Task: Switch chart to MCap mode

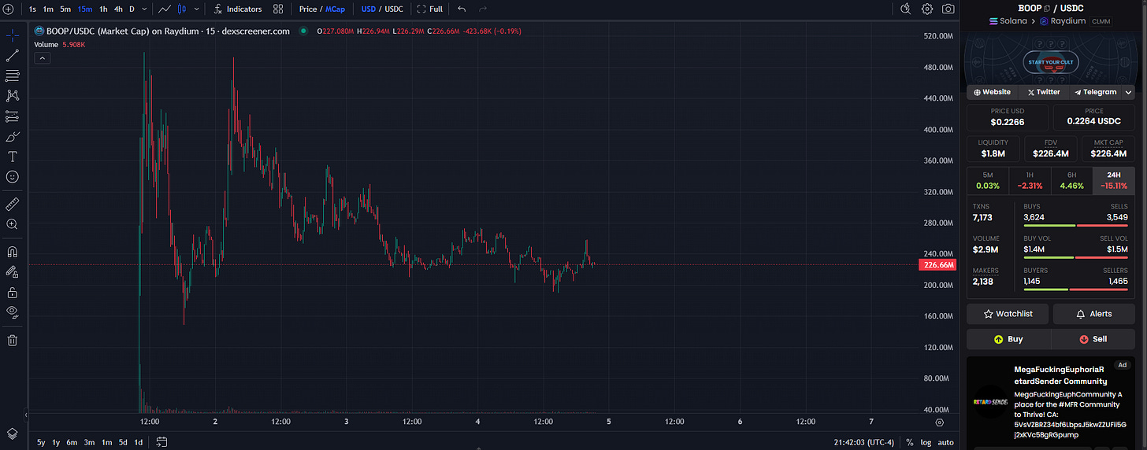Action: (335, 9)
